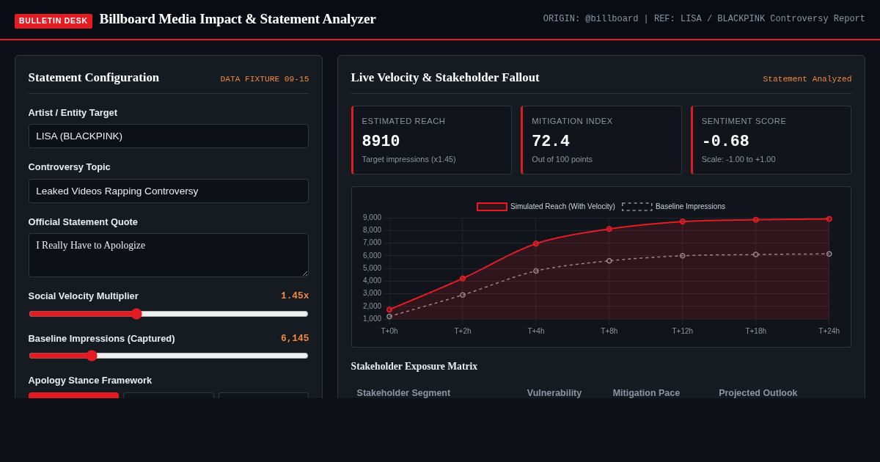Click the 6,145 baseline impressions value
The height and width of the screenshot is (462, 880).
(295, 339)
